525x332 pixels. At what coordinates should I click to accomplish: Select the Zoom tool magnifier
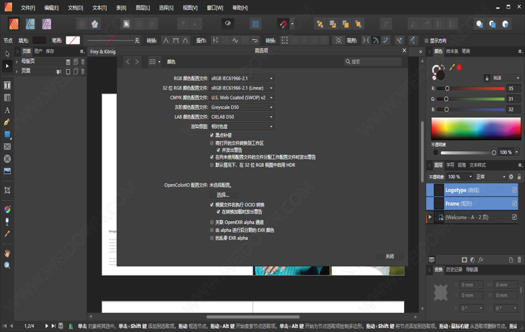pyautogui.click(x=7, y=265)
